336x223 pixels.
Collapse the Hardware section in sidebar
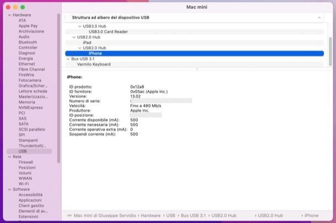[10, 15]
